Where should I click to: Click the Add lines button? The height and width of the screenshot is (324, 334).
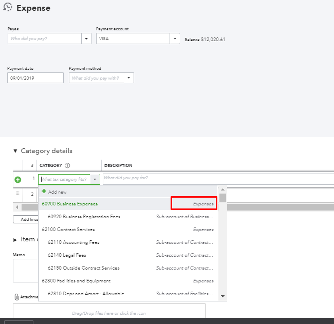(x=25, y=219)
